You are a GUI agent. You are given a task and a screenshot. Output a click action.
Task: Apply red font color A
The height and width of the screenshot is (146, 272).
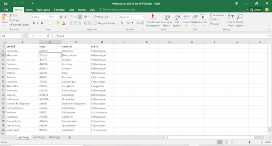(x=64, y=23)
